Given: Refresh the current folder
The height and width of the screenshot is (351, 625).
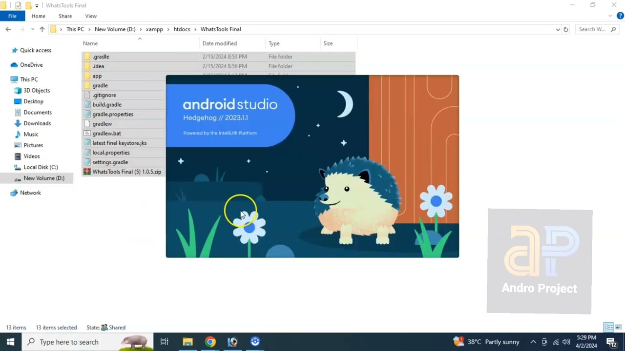Looking at the screenshot, I should click(x=566, y=29).
